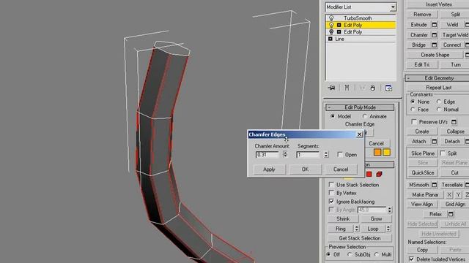This screenshot has height=263, width=469.
Task: Click the yellow color swatch button
Action: (x=386, y=153)
